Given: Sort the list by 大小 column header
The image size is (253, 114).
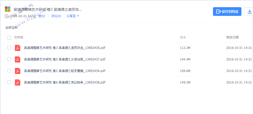Looking at the screenshot, I should [x=183, y=37].
